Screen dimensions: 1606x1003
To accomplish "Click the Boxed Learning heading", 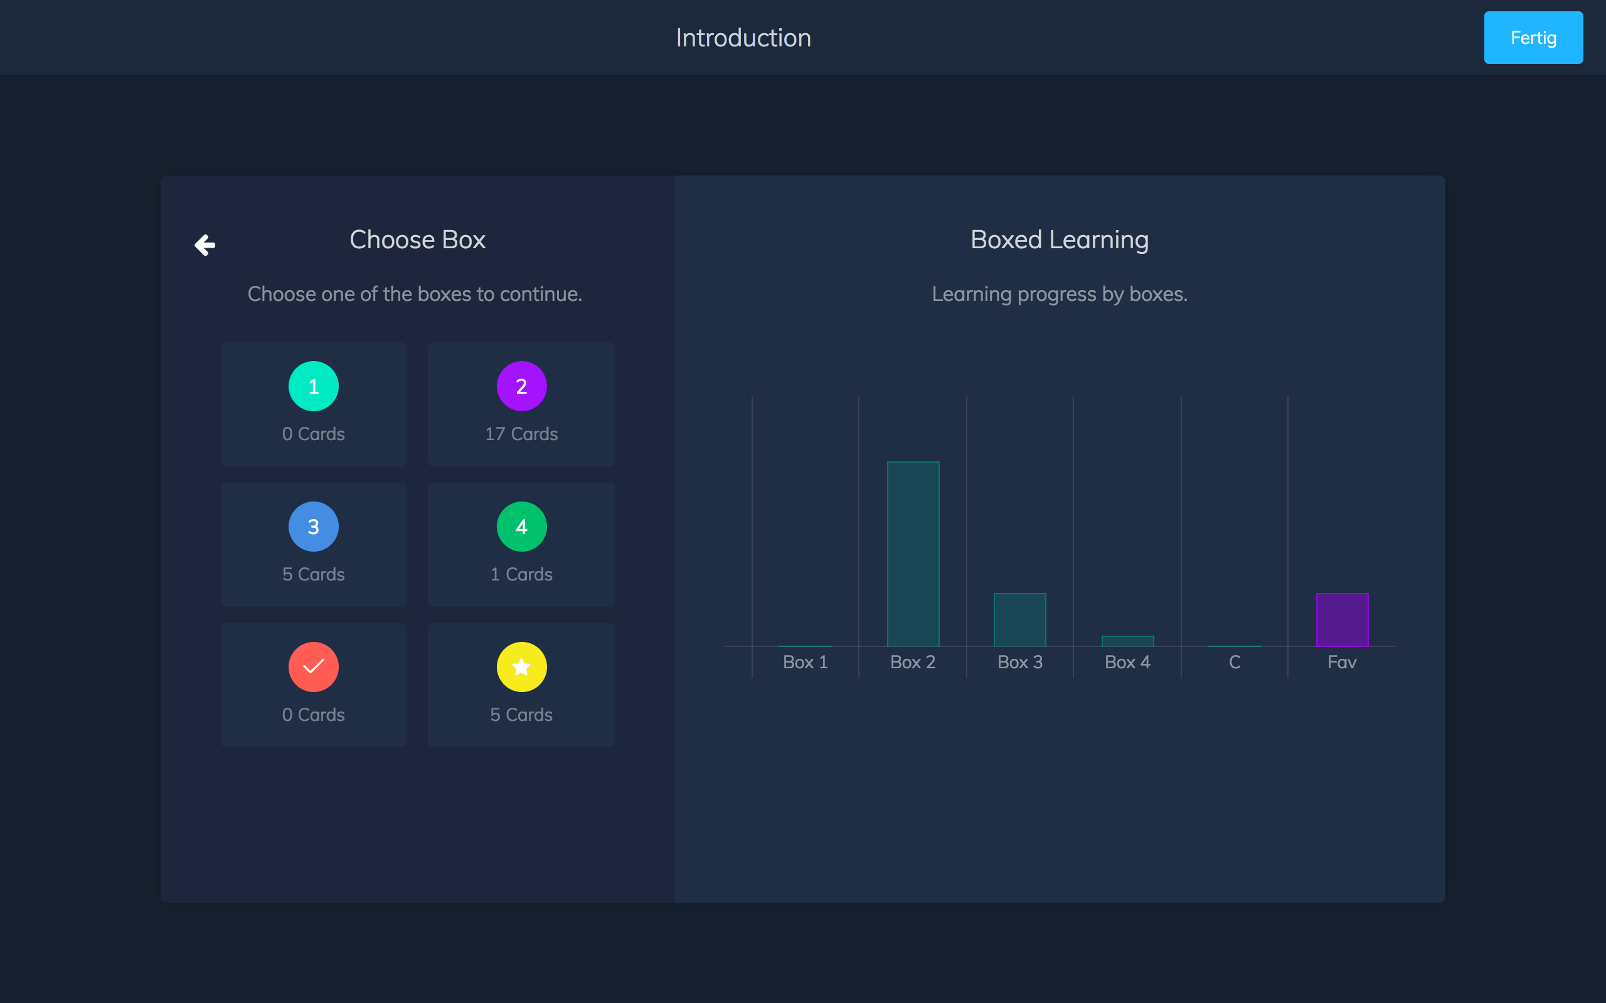I will 1059,239.
